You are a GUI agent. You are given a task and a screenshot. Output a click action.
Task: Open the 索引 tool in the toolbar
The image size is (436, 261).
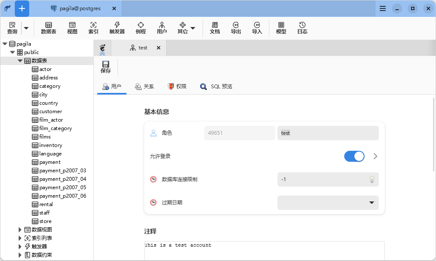93,27
